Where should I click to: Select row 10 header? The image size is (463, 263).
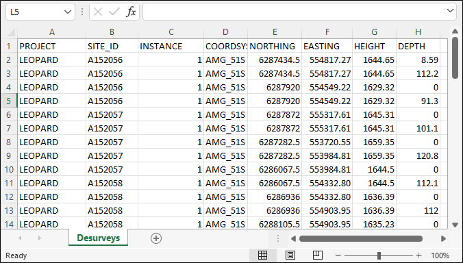(9, 169)
